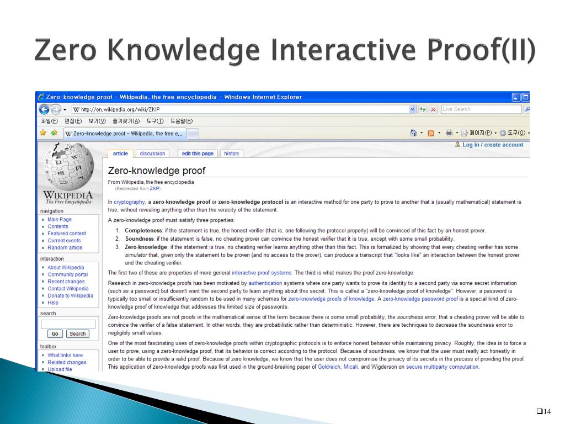Click the Print icon in command bar
This screenshot has width=565, height=424.
coord(449,133)
